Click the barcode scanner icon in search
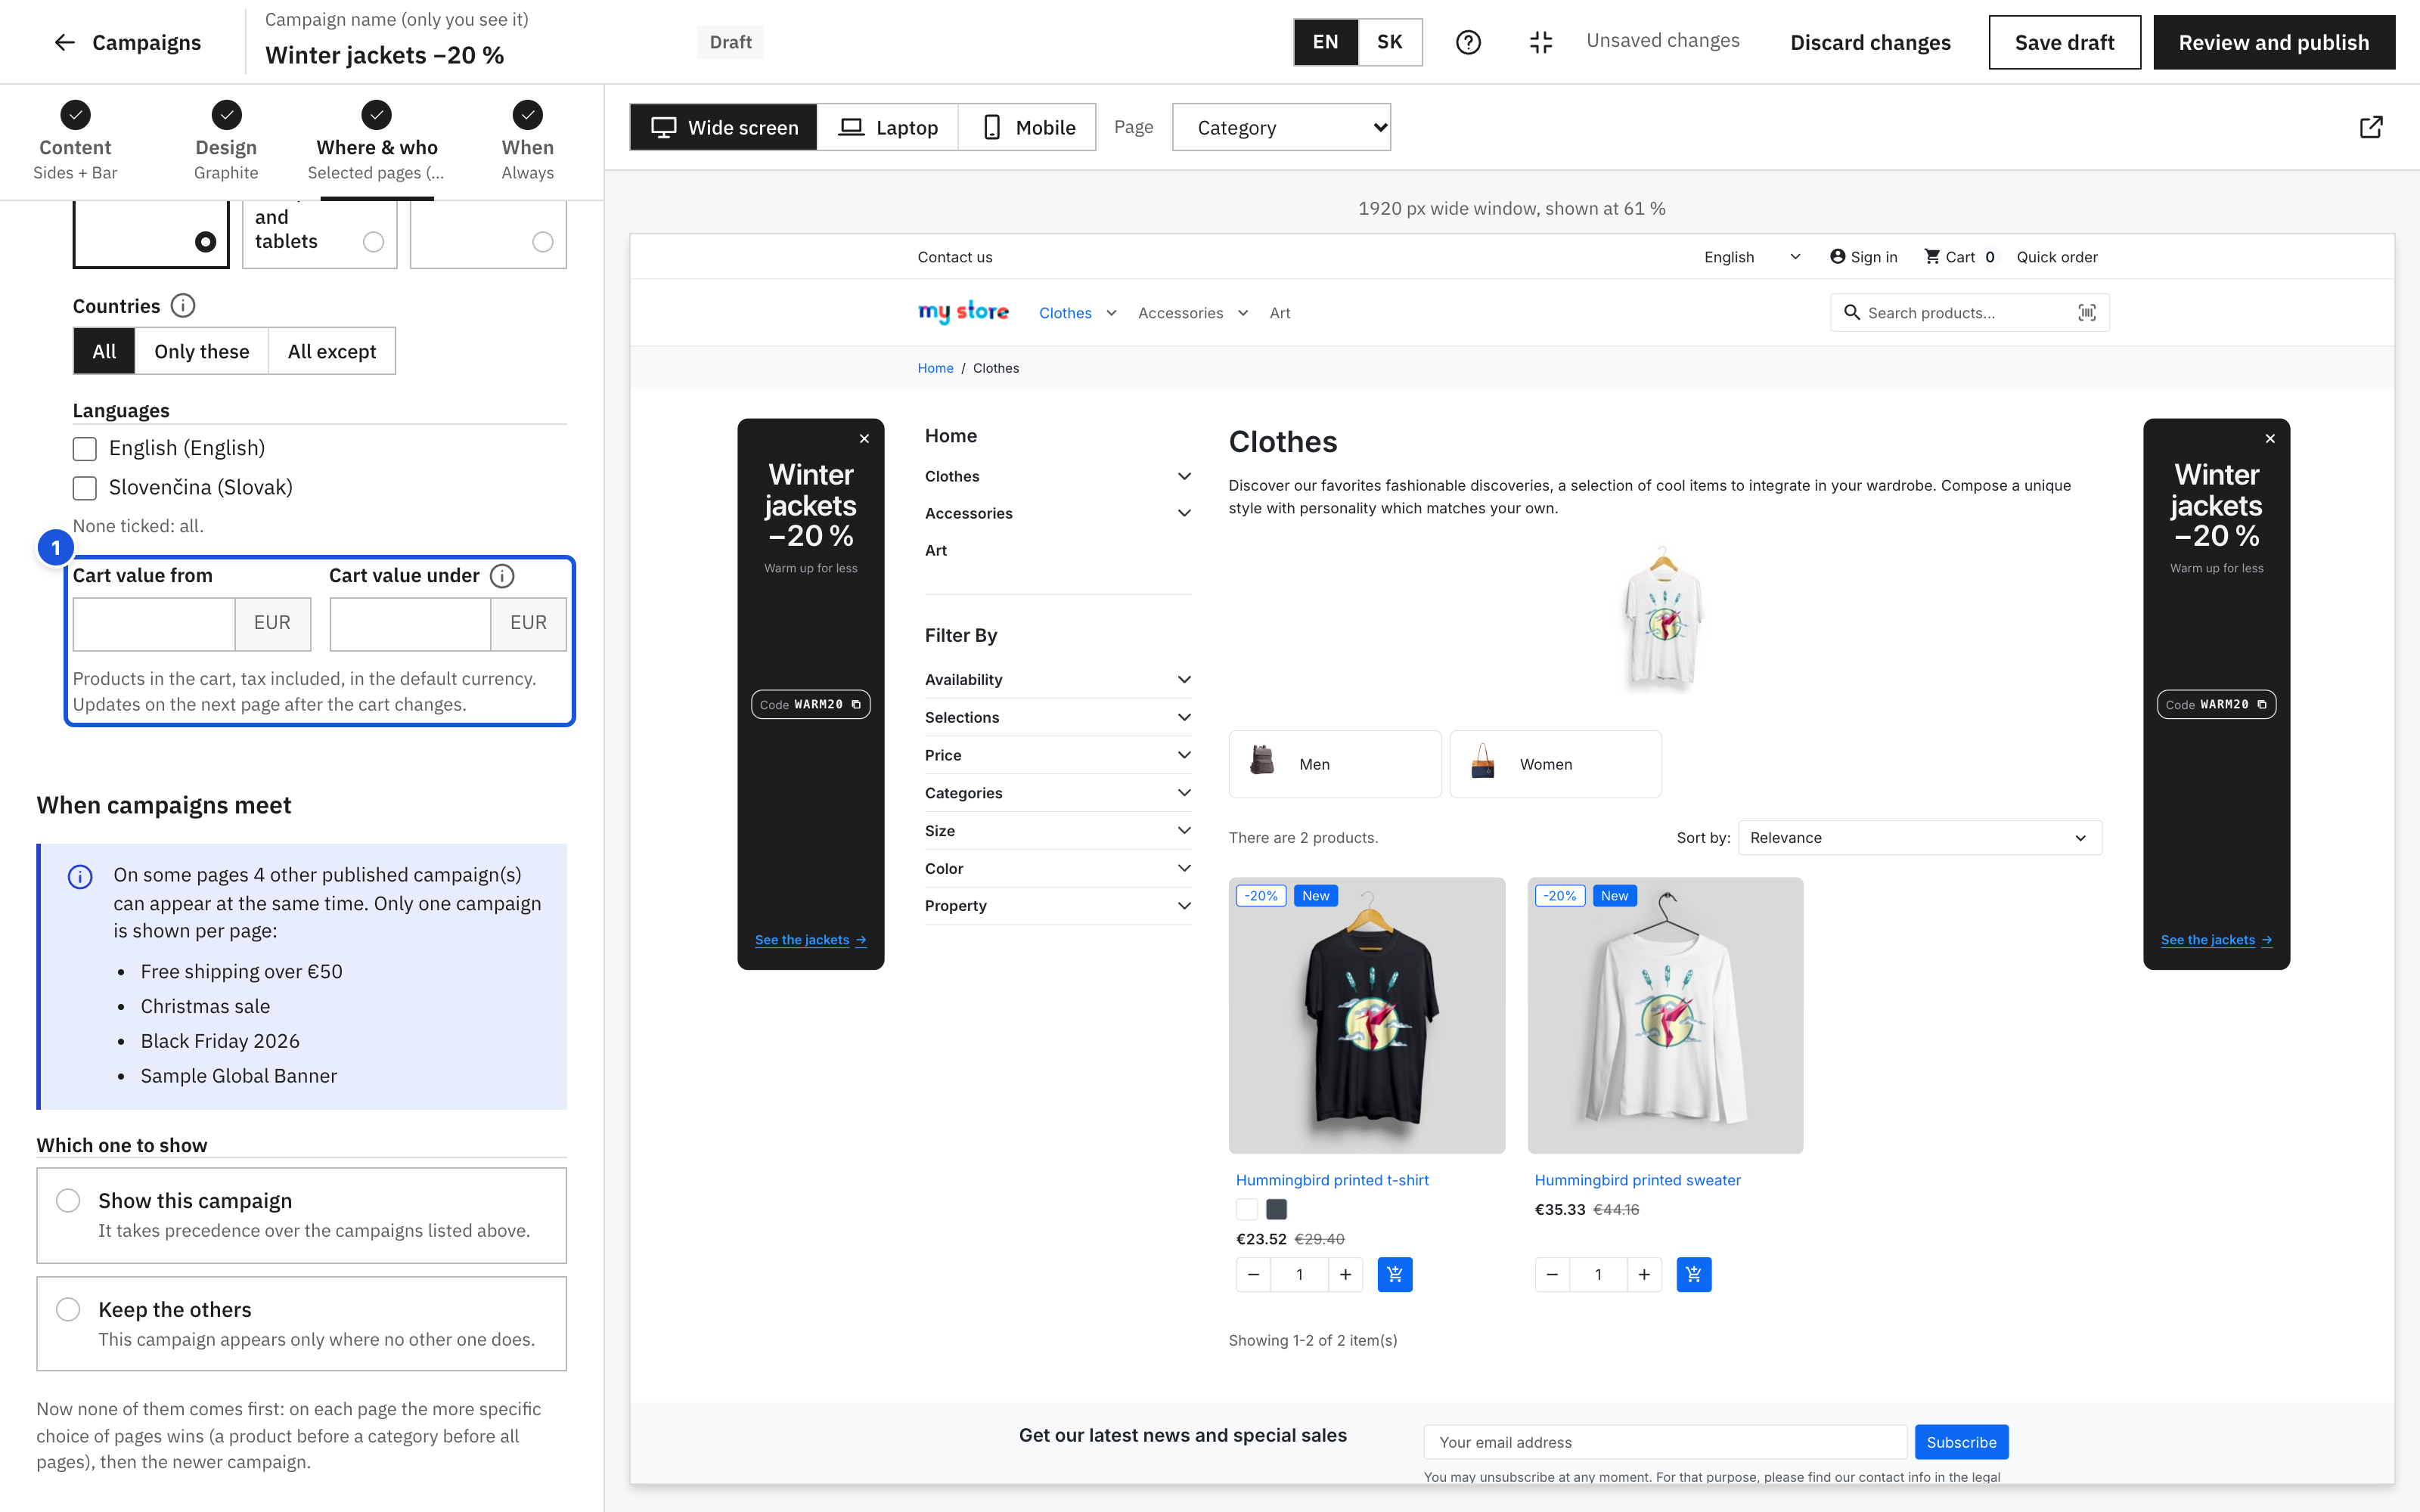 [x=2087, y=313]
